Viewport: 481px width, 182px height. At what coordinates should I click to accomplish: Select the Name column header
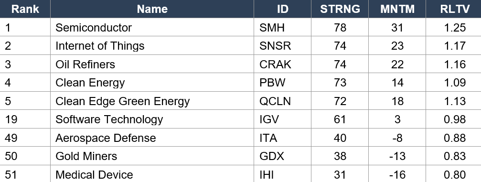click(x=152, y=9)
